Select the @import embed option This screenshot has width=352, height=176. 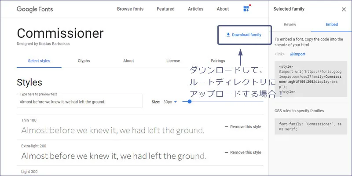pyautogui.click(x=297, y=54)
